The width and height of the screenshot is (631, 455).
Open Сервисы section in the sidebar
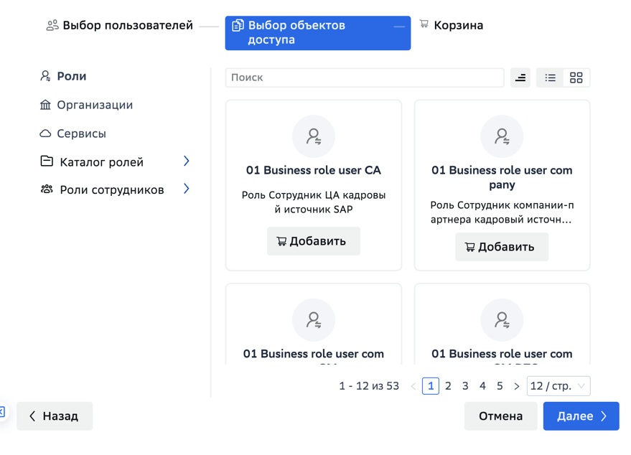point(73,133)
